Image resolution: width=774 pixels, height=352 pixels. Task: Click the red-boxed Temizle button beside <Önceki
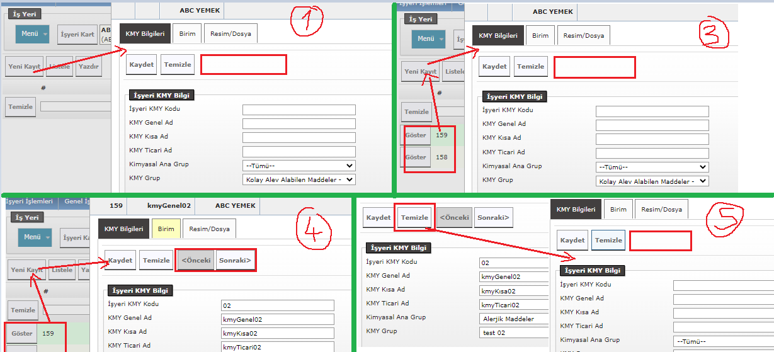click(x=414, y=218)
